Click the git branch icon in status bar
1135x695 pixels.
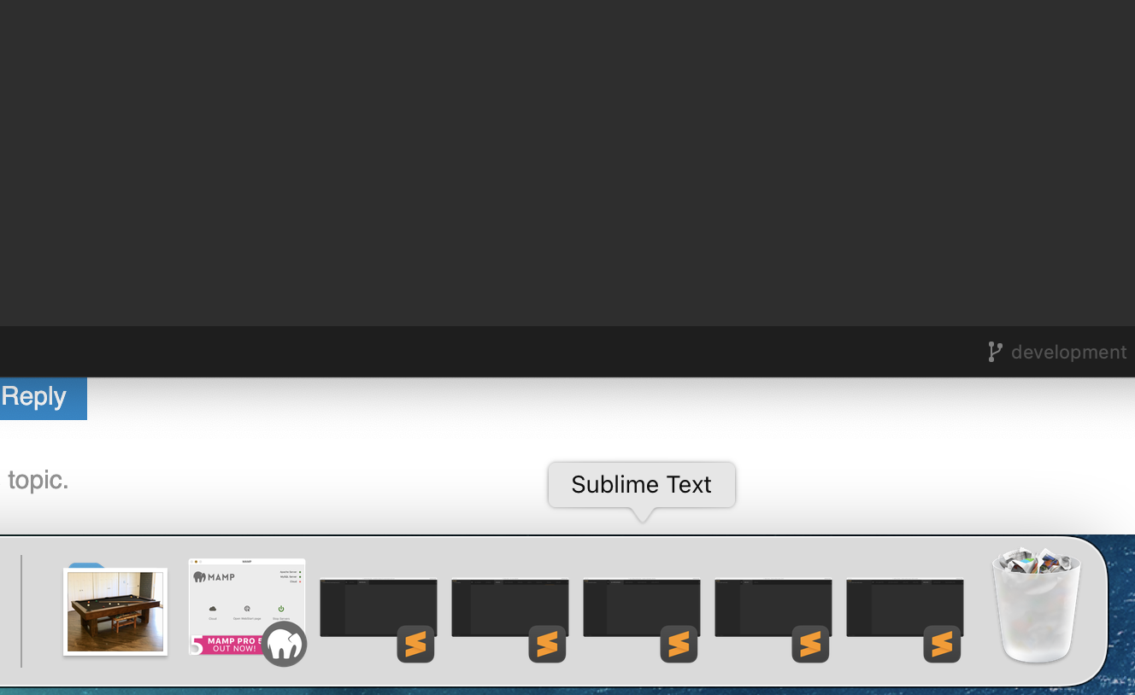(995, 352)
